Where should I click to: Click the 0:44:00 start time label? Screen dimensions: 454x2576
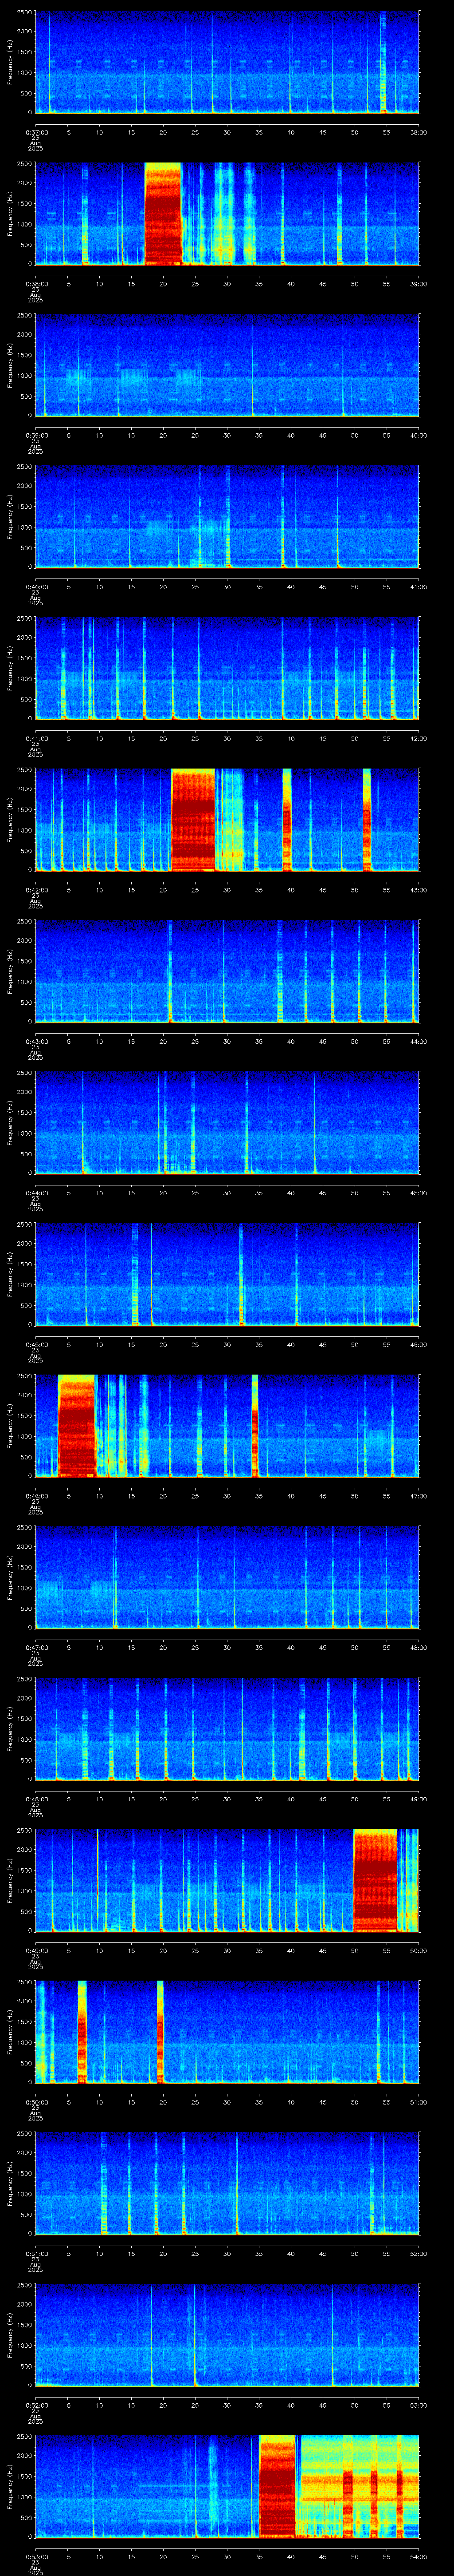click(36, 1192)
